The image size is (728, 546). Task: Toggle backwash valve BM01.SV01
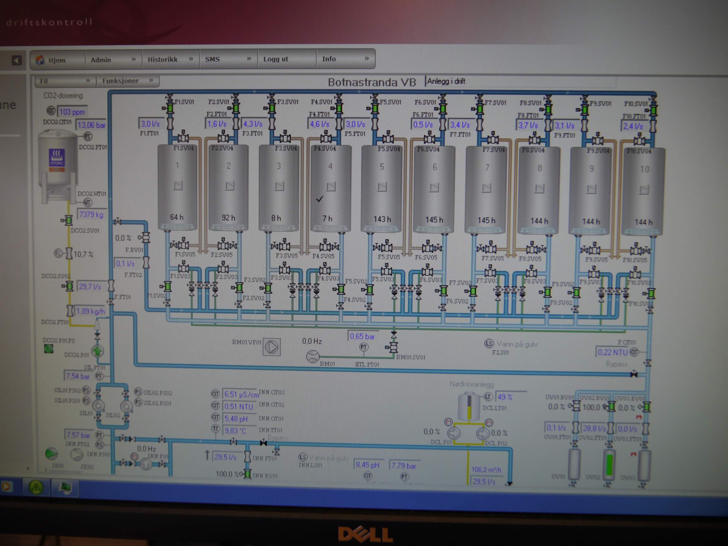(393, 347)
